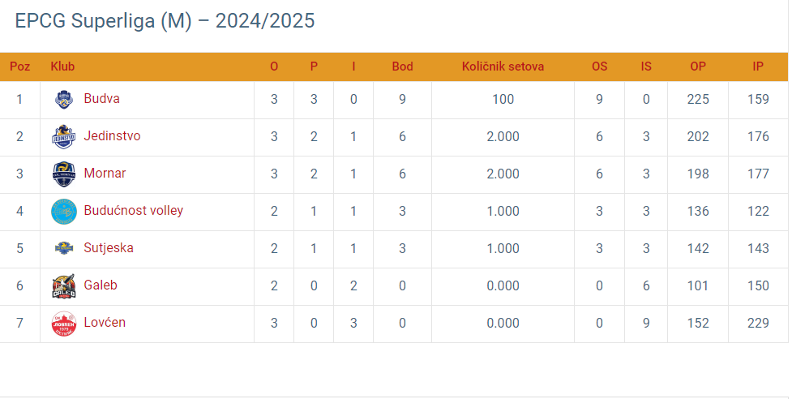Click the Budućnost volley round logo
The height and width of the screenshot is (399, 792).
coord(64,212)
